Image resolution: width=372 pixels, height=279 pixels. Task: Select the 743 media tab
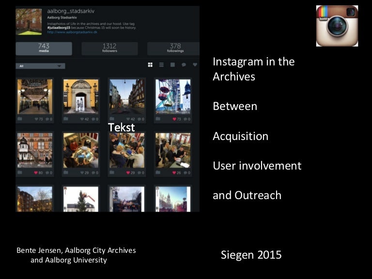(x=44, y=48)
